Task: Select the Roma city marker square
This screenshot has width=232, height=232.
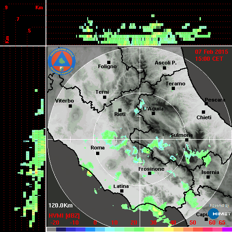Action: pyautogui.click(x=97, y=153)
